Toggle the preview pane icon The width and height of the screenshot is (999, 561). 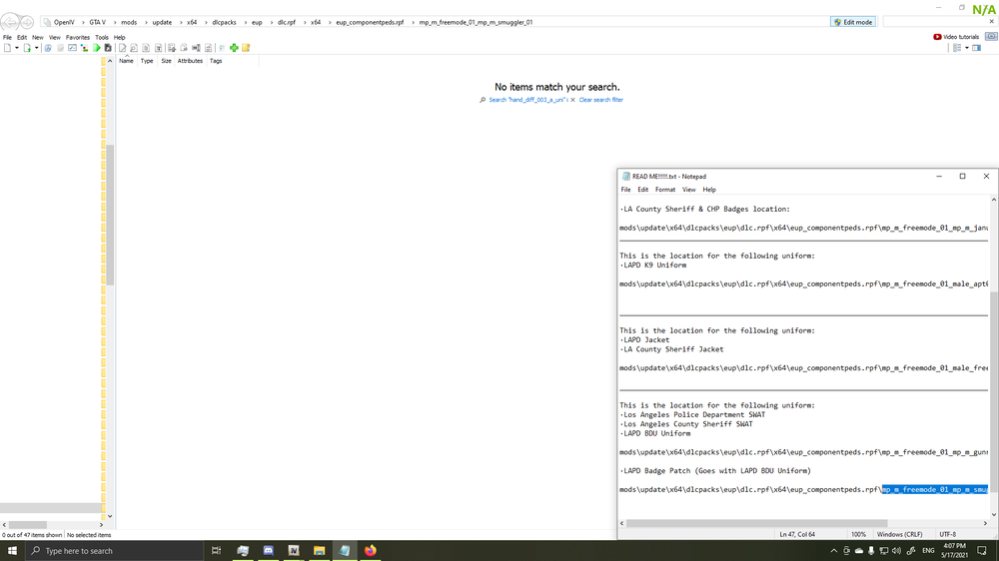click(x=977, y=48)
